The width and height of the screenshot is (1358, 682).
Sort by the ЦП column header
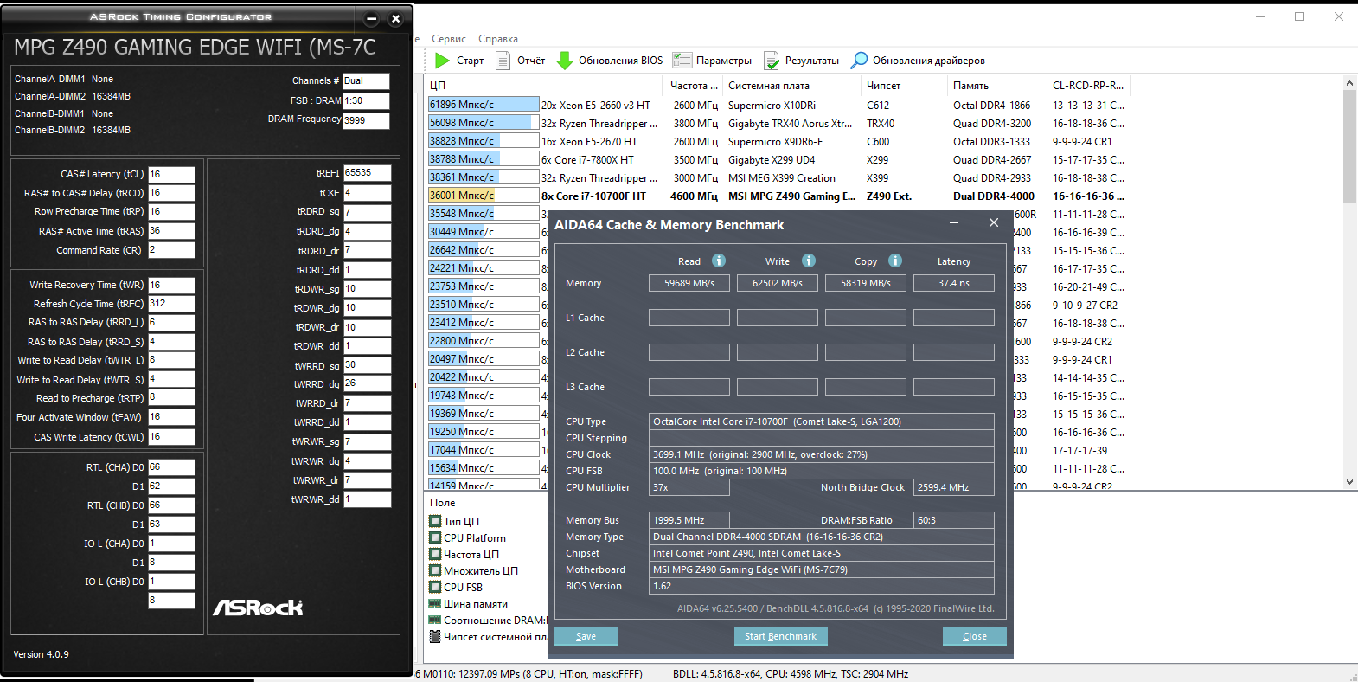click(x=545, y=86)
